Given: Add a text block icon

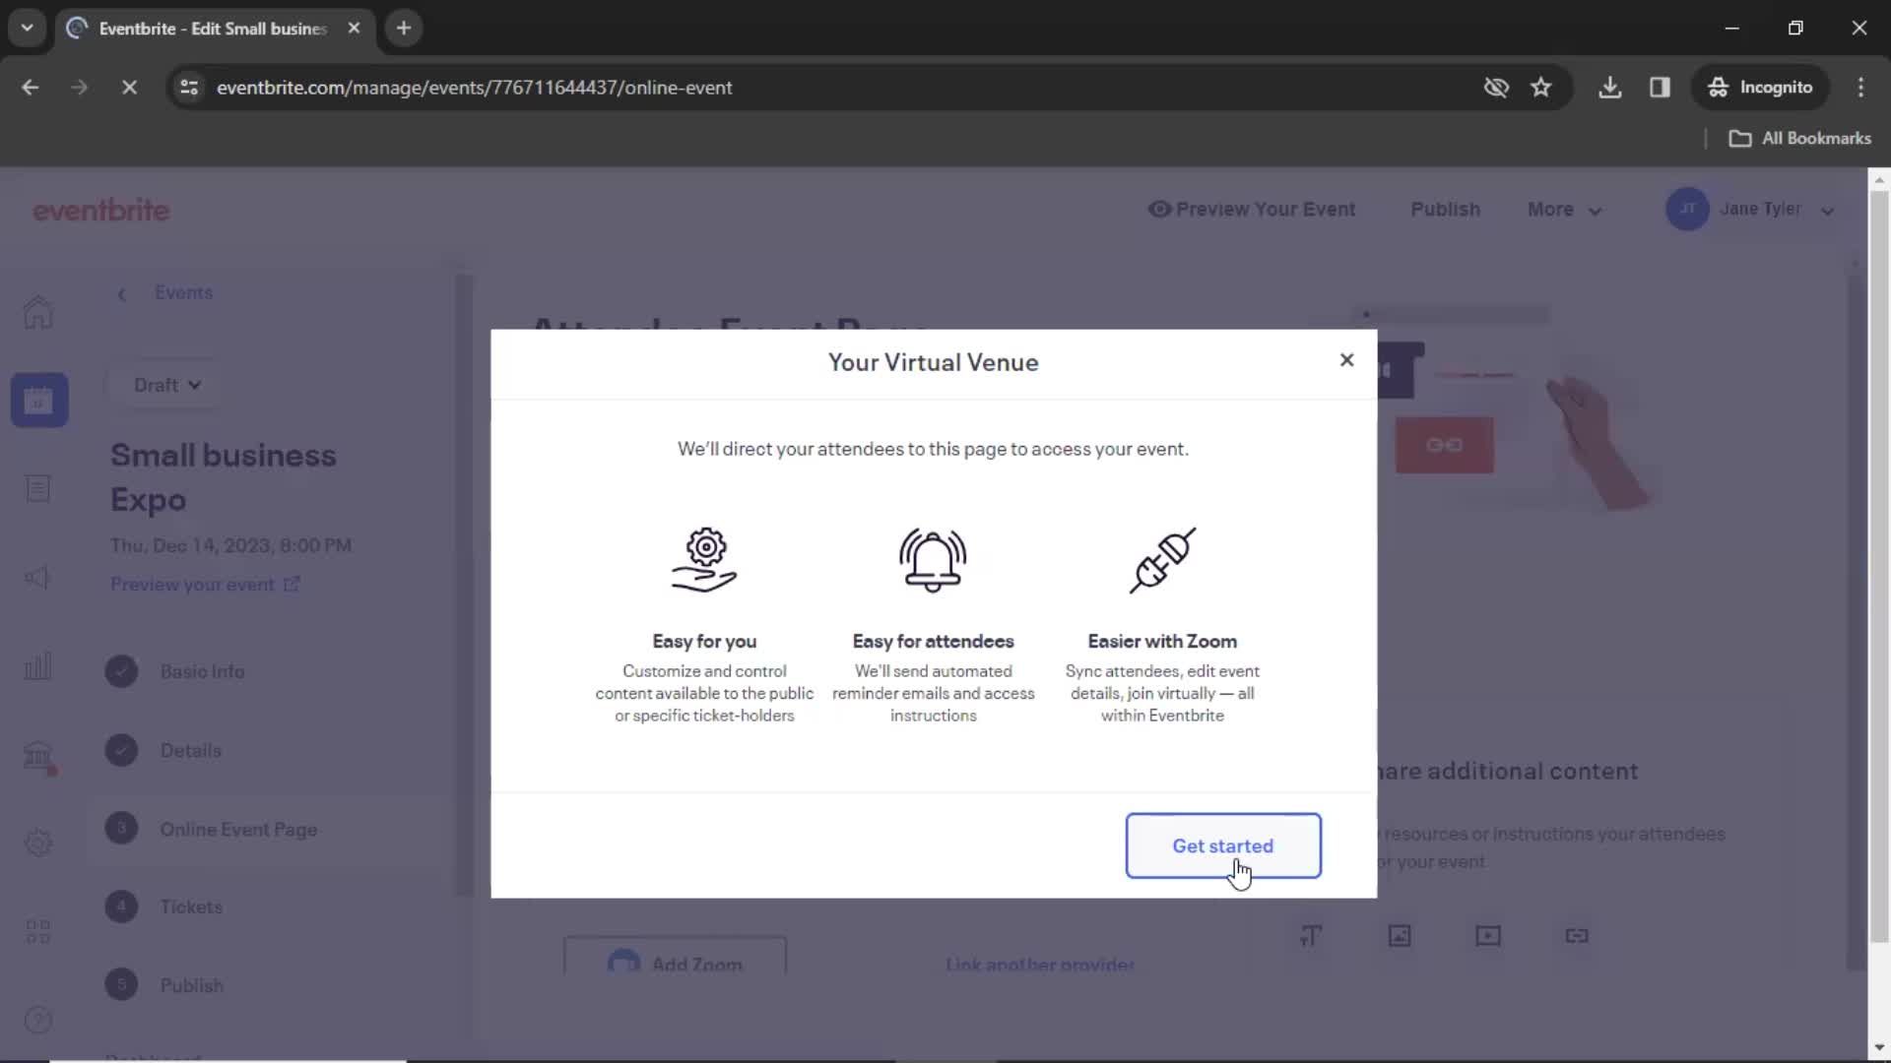Looking at the screenshot, I should [x=1310, y=936].
